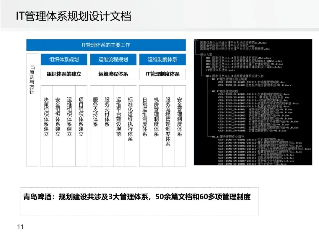Select the folder "004-国家信息中心IT运维管理体系设计文件"
This screenshot has height=239, width=319.
click(x=235, y=76)
